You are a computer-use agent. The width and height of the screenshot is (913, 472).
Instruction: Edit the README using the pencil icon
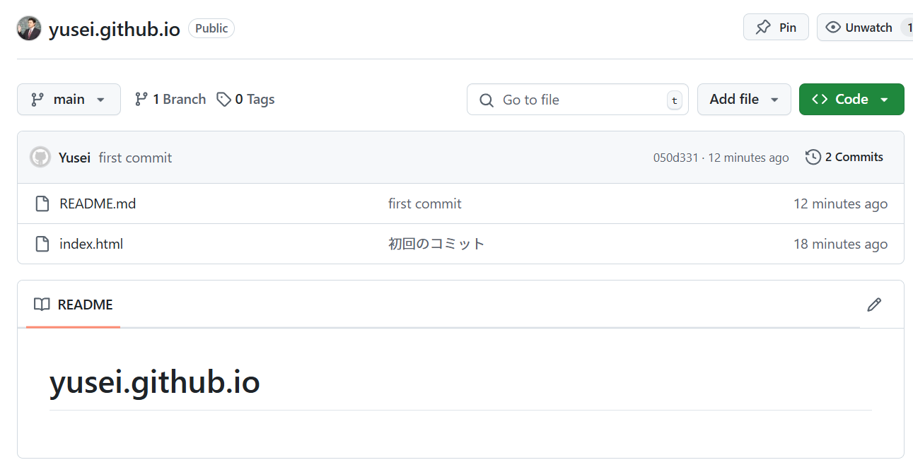[x=874, y=304]
